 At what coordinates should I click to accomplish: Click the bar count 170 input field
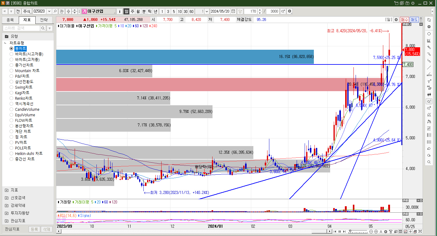pos(251,11)
